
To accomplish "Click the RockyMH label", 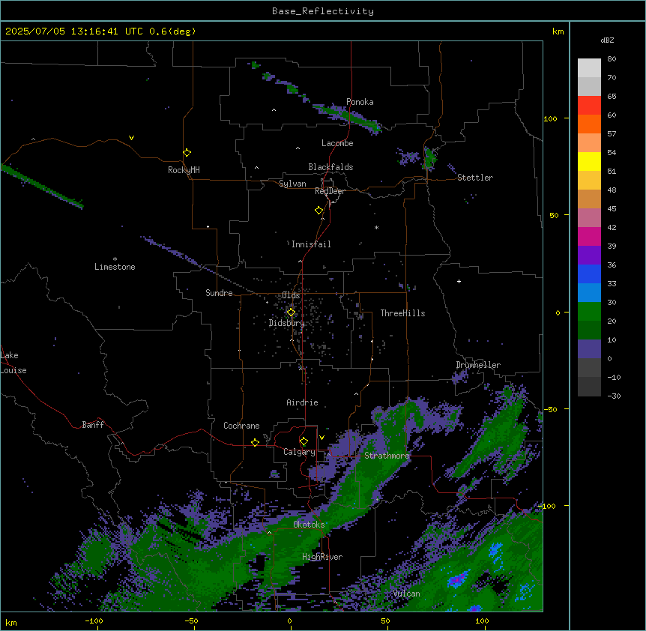I will tap(184, 170).
